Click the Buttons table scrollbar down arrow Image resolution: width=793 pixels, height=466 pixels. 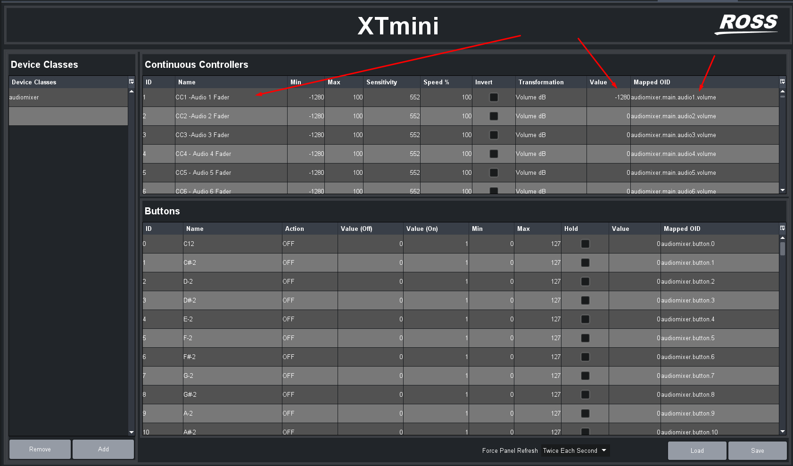(783, 431)
